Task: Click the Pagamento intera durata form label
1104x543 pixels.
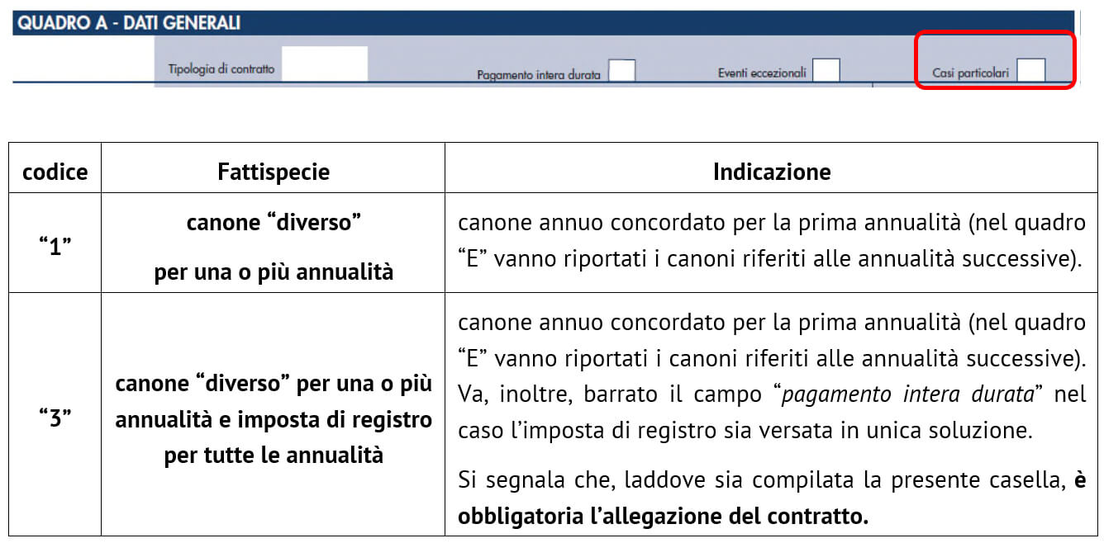Action: [x=539, y=75]
